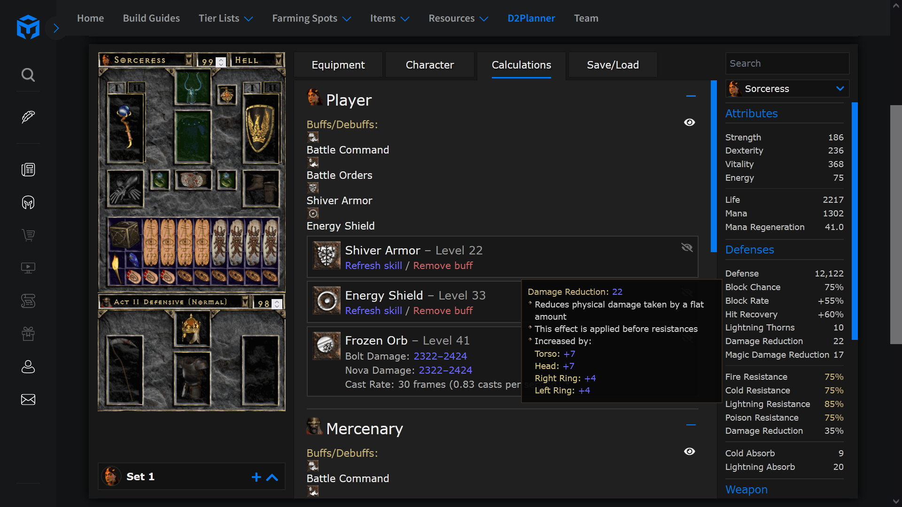Click Remove buff under Energy Shield
The height and width of the screenshot is (507, 902).
click(443, 311)
